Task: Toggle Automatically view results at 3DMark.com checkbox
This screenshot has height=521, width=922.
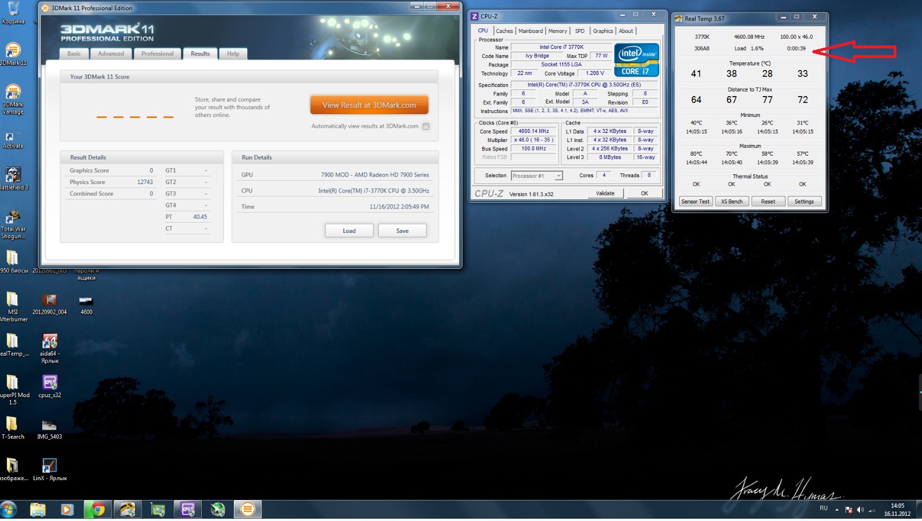Action: pyautogui.click(x=426, y=127)
